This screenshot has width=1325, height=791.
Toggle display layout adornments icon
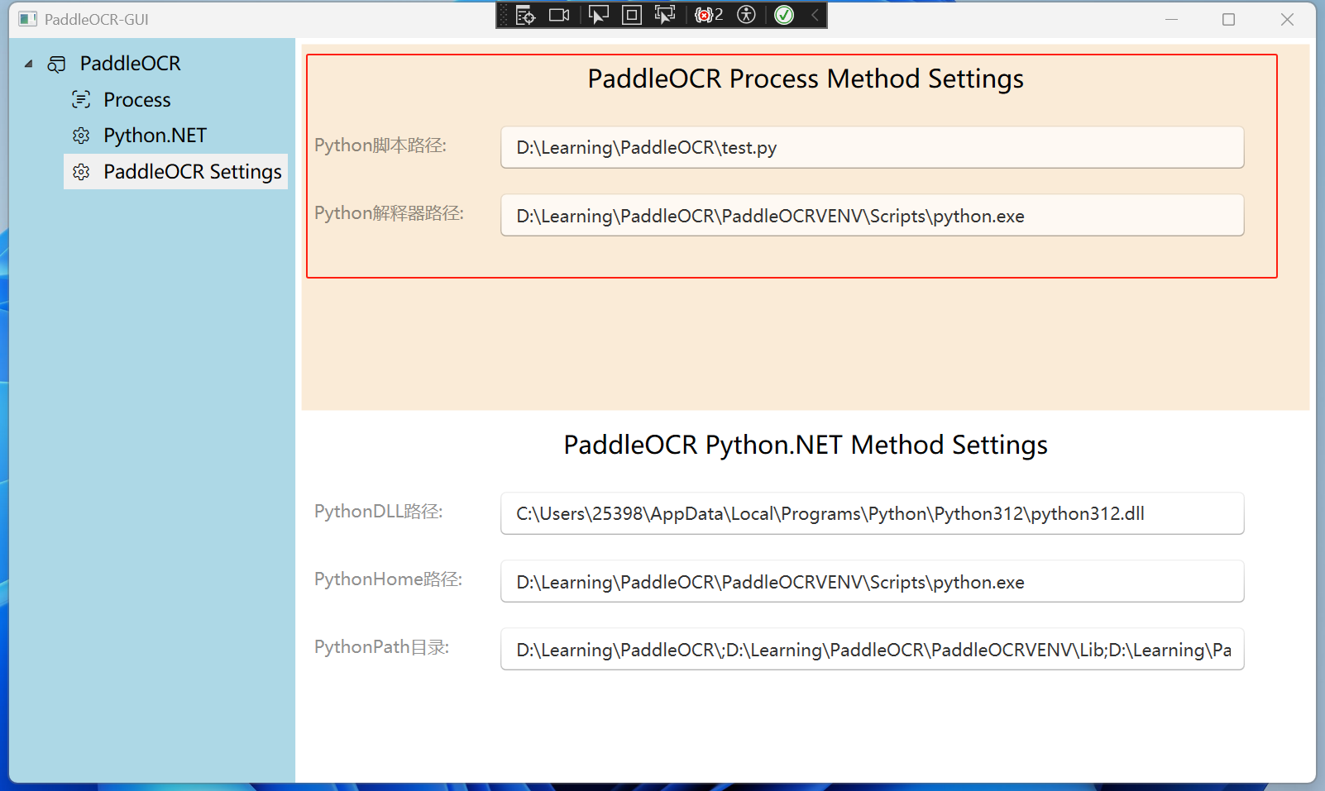[631, 15]
